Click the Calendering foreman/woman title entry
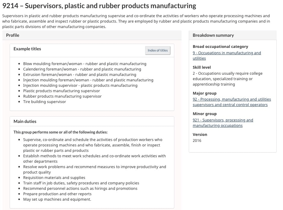The width and height of the screenshot is (283, 210). 82,69
